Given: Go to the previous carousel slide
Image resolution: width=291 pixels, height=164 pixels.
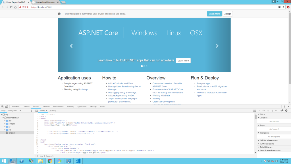Looking at the screenshot, I should (x=71, y=46).
